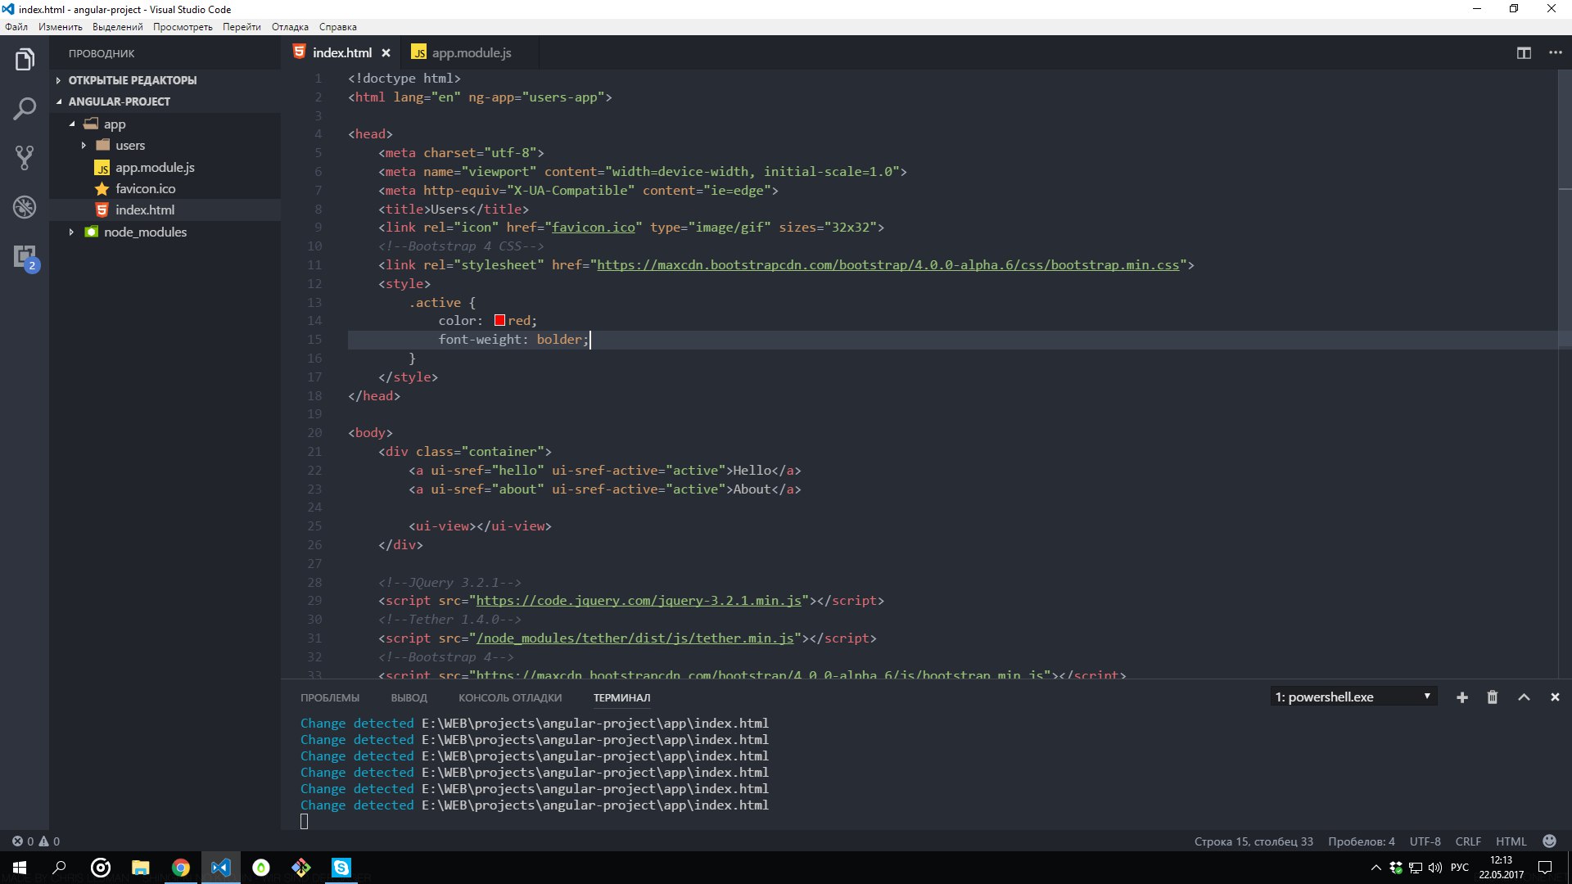1572x884 pixels.
Task: Open the powershell.exe terminal dropdown
Action: 1353,697
